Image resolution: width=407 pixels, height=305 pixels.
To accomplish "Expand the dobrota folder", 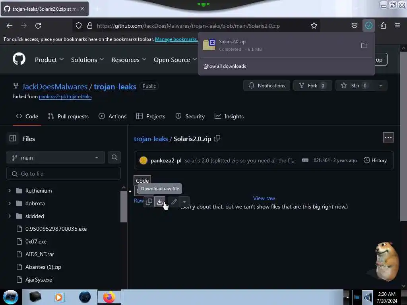I will [x=10, y=203].
